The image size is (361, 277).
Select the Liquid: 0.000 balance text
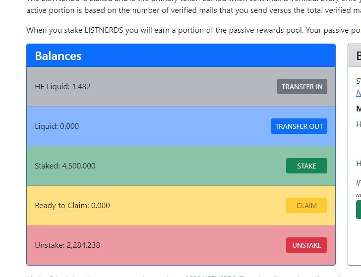tap(57, 126)
